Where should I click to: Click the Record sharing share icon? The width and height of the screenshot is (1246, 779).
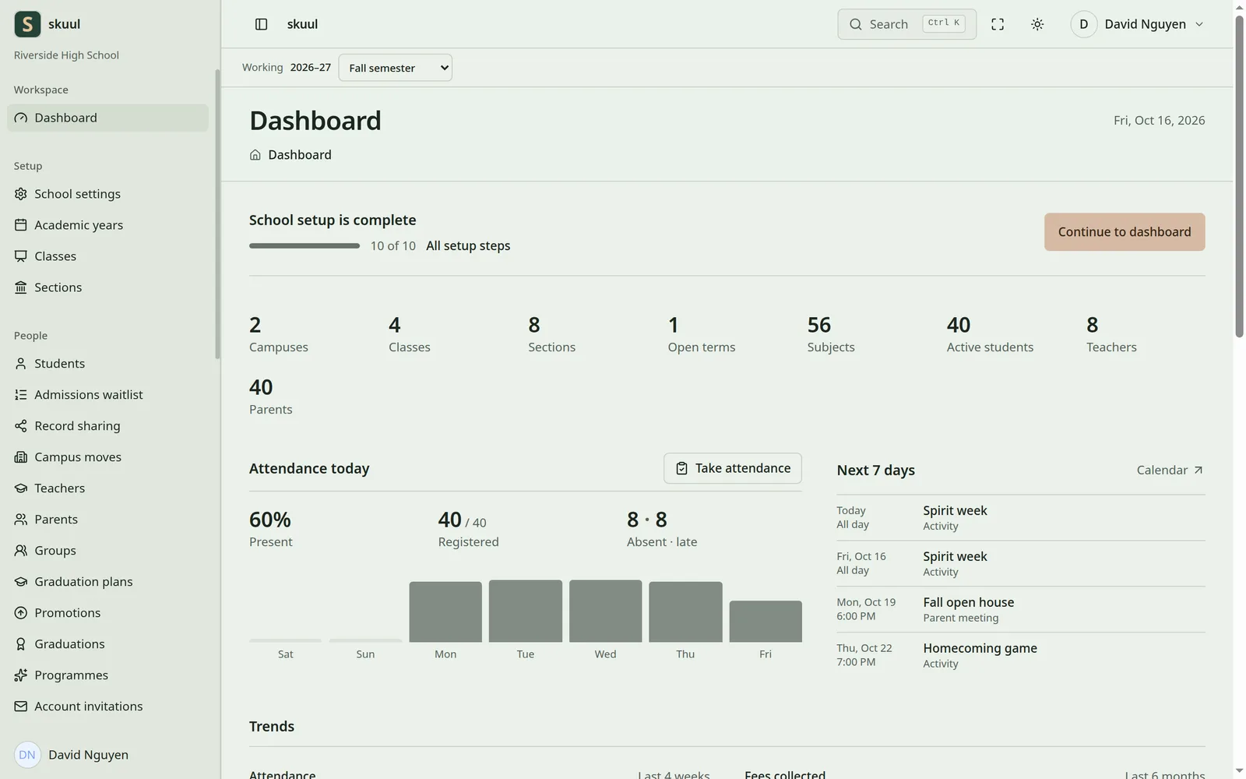pyautogui.click(x=21, y=426)
